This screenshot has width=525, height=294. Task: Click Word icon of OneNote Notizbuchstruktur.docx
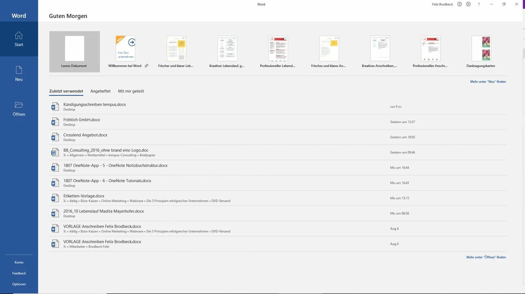(55, 168)
